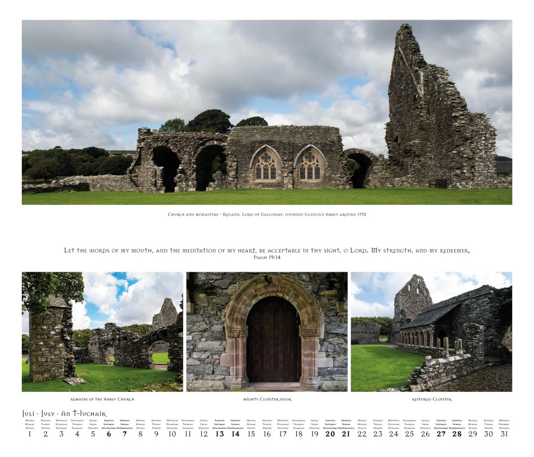The width and height of the screenshot is (534, 457).
Task: Pick bold date 7 in the calendar
Action: pyautogui.click(x=125, y=434)
